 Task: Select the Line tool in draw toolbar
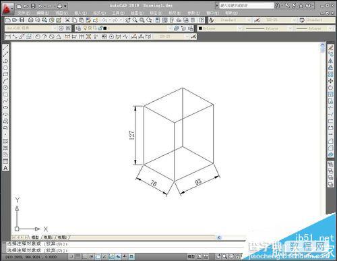pos(5,47)
